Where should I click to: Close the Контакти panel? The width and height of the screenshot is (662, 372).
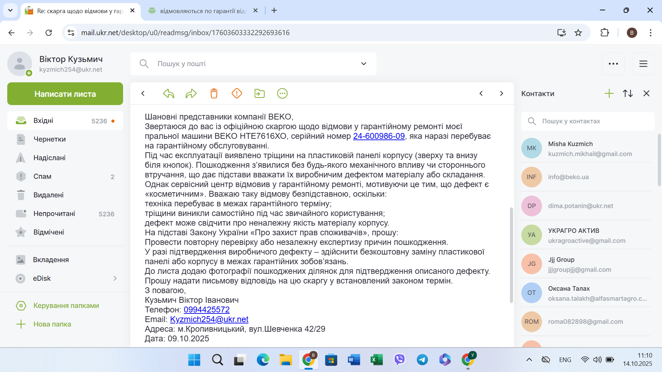point(646,94)
